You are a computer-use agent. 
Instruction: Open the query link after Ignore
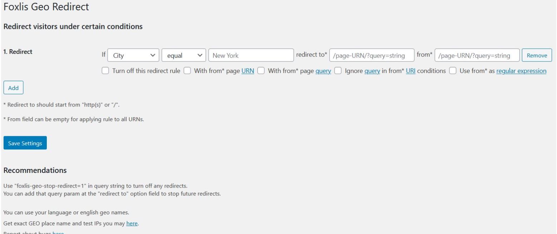[372, 71]
